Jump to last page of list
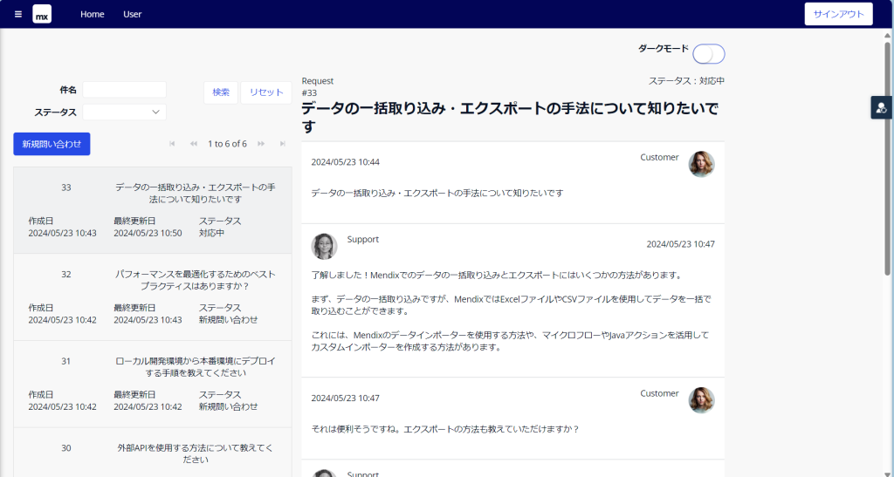This screenshot has height=477, width=894. click(x=282, y=144)
